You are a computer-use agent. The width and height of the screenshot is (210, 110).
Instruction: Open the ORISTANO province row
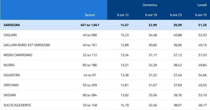pos(11,85)
